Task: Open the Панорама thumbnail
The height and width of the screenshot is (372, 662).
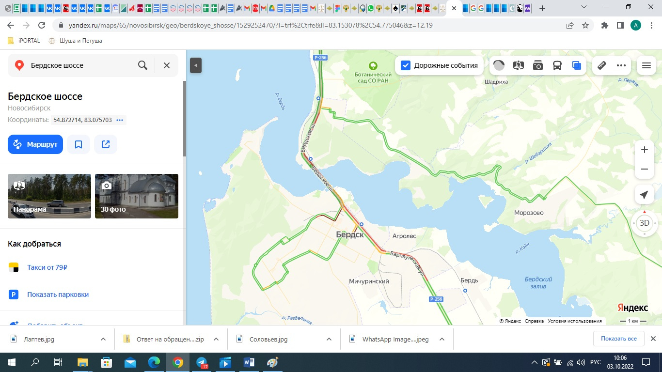Action: coord(49,196)
